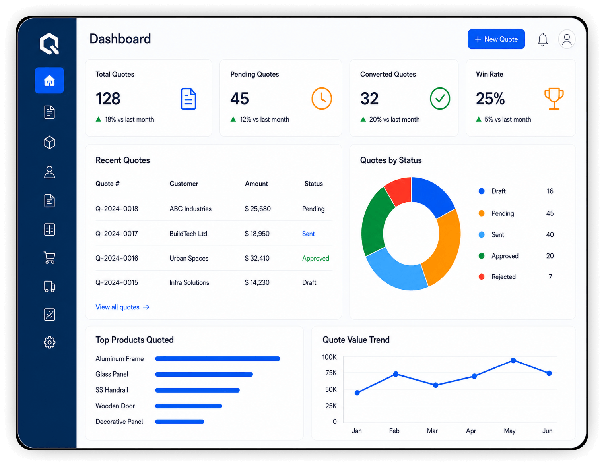The height and width of the screenshot is (466, 604).
Task: Click the Feb data point on trend chart
Action: tap(396, 374)
